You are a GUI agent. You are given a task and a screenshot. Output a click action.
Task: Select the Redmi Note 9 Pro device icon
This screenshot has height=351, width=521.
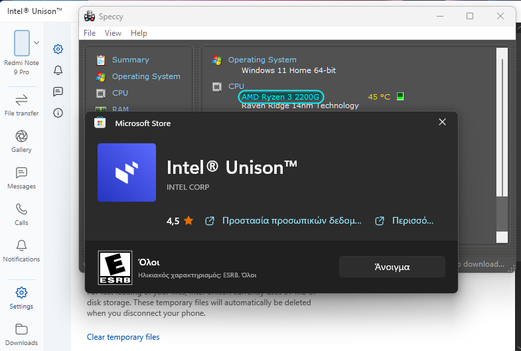[x=22, y=43]
